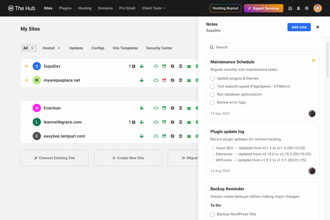The image size is (330, 220).
Task: Tick the Run database optimization checkbox
Action: point(213,94)
